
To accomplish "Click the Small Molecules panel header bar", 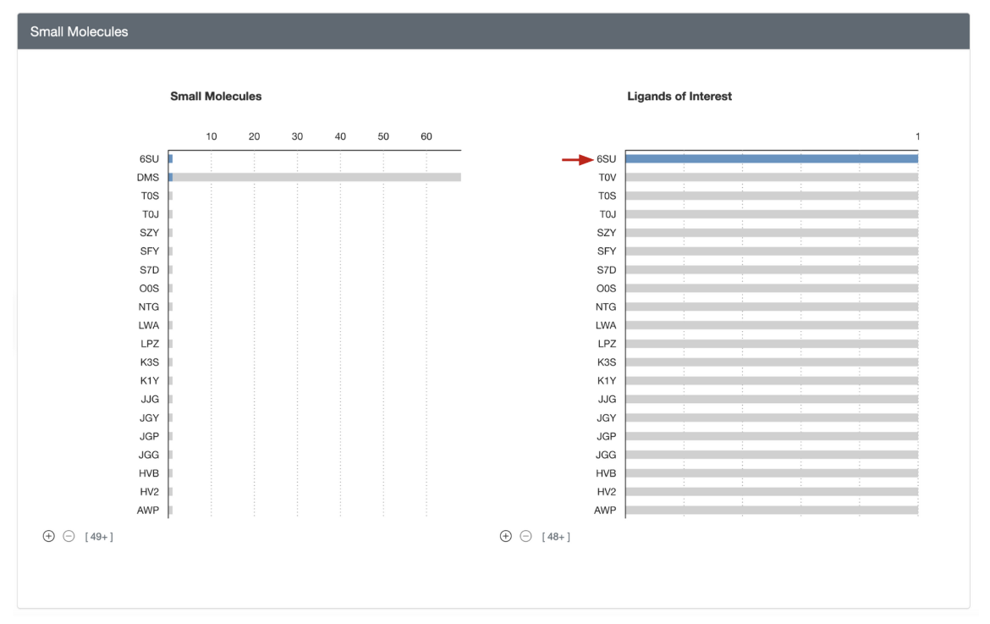I will click(493, 31).
